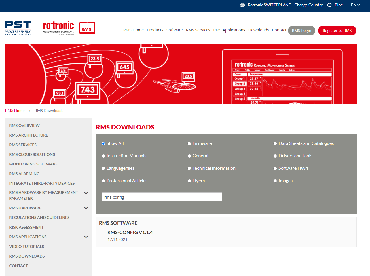Click the RMS SOFTWARE section heading
The image size is (370, 276).
[118, 223]
